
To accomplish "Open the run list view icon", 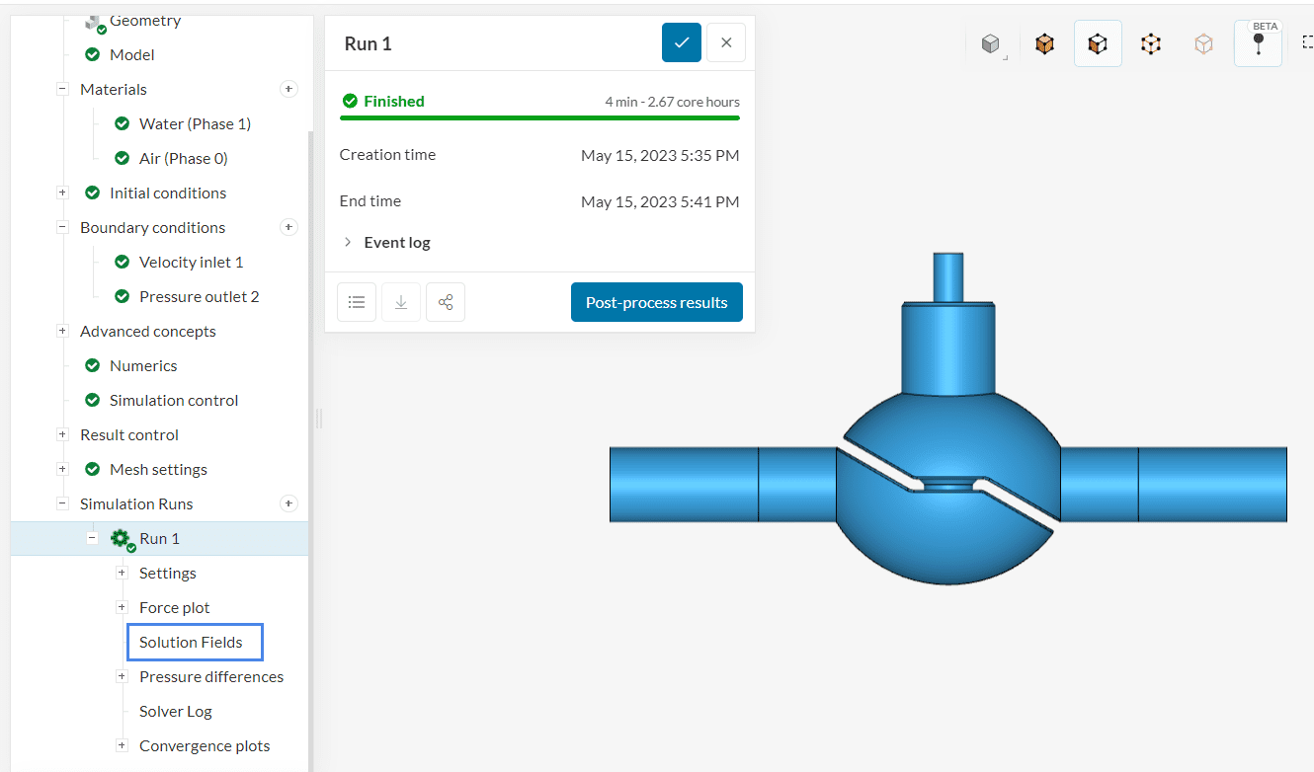I will [357, 302].
